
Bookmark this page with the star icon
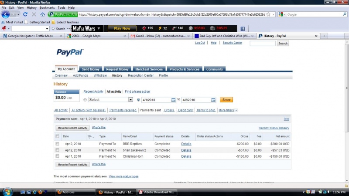coord(268,14)
